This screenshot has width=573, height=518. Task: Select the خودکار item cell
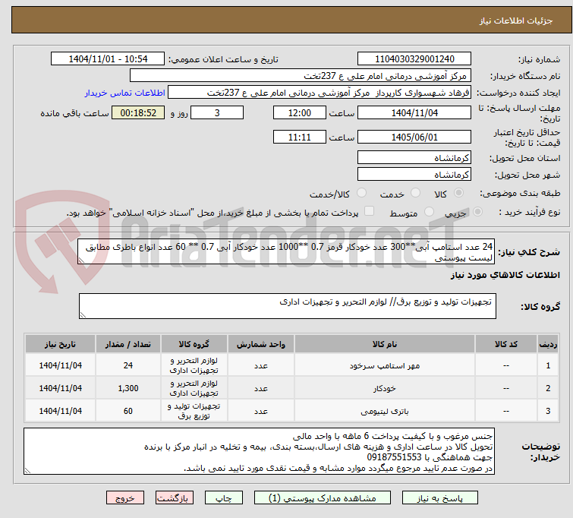point(385,388)
